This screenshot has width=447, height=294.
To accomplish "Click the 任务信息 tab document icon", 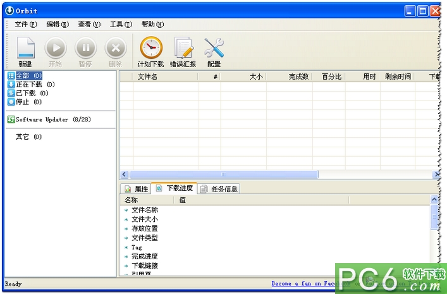I will 204,189.
